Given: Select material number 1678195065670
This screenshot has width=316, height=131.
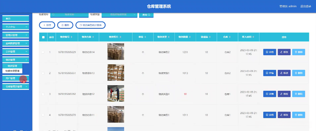Looking at the screenshot, I should (x=67, y=115).
